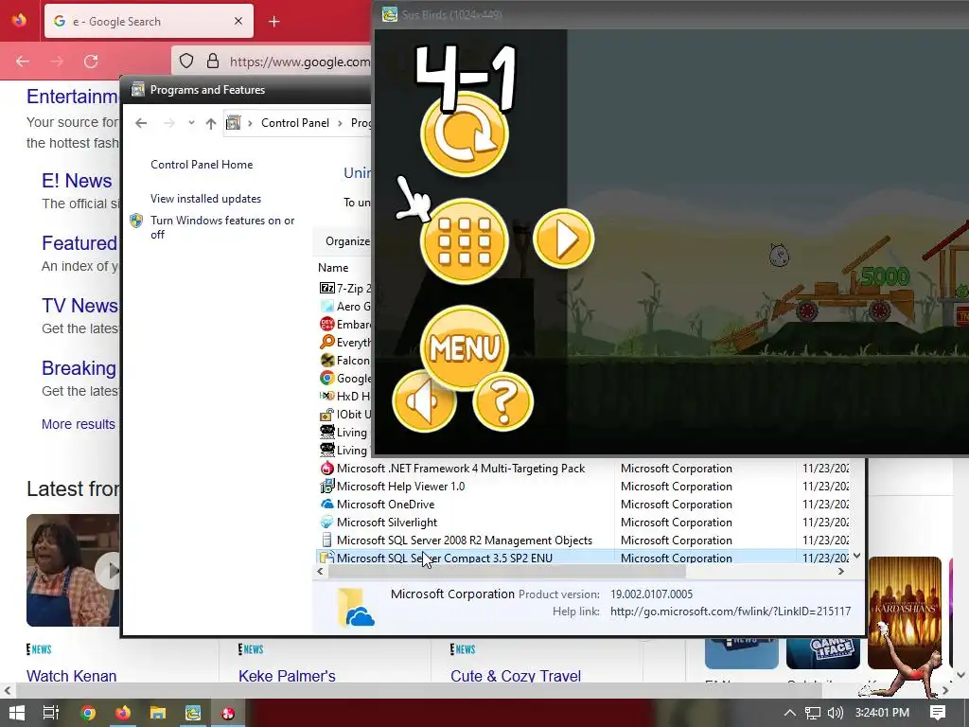Viewport: 969px width, 727px height.
Task: Open Cute & Cozy Travel article link
Action: click(x=516, y=676)
